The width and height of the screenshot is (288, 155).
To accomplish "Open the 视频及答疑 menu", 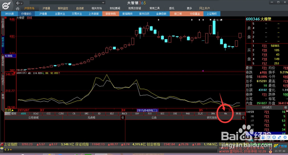I will (134, 8).
